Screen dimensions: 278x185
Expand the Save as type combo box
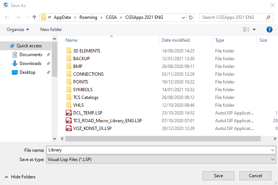coord(273,160)
